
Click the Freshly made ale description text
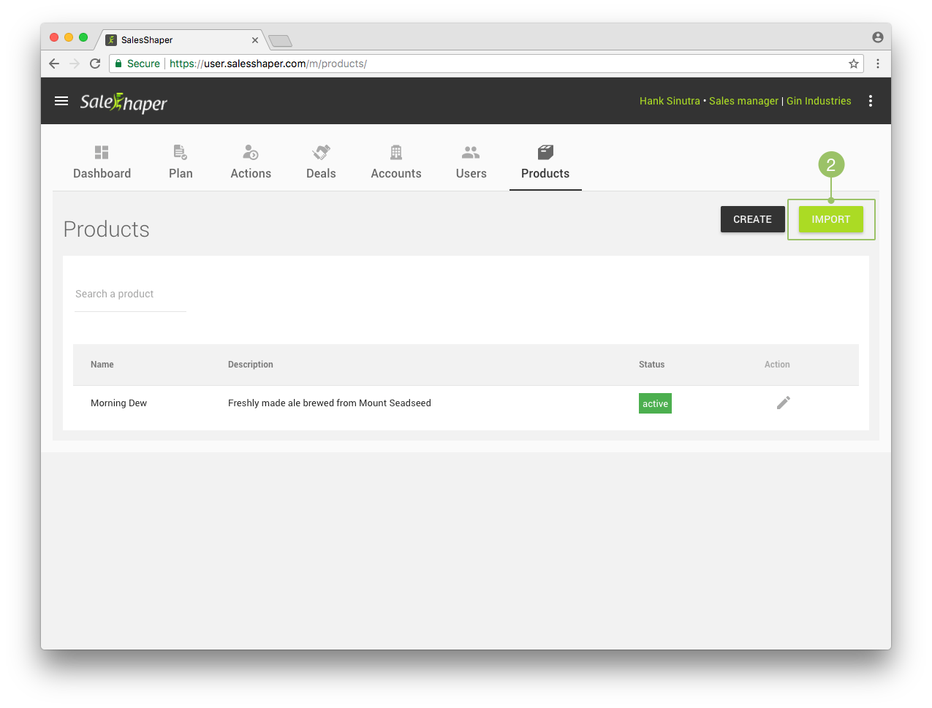[330, 403]
